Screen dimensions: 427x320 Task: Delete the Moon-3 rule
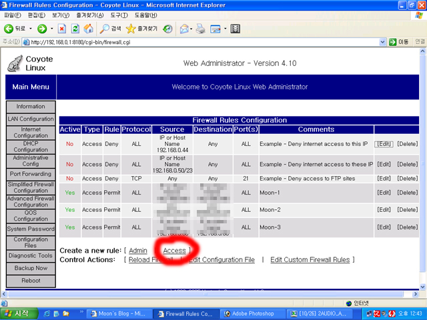click(x=408, y=227)
